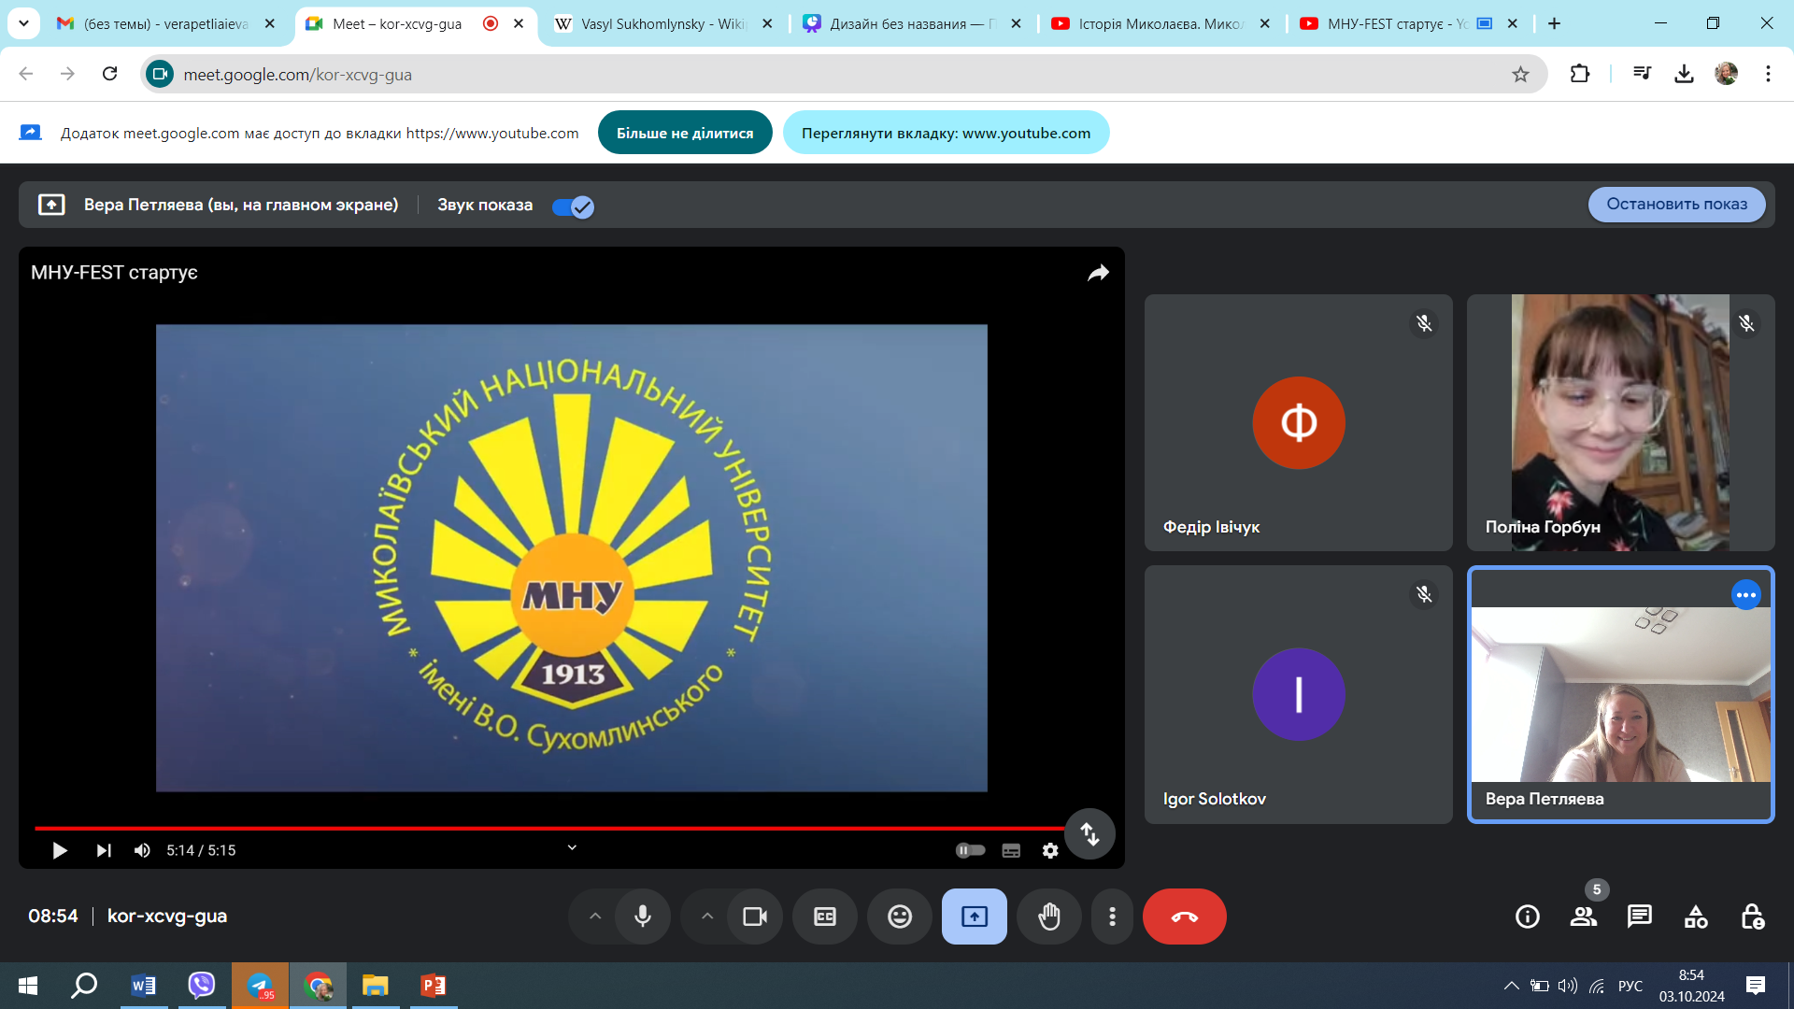Switch to Vasyl Sukhomlynsky Wikipedia tab
This screenshot has height=1009, width=1794.
click(663, 23)
